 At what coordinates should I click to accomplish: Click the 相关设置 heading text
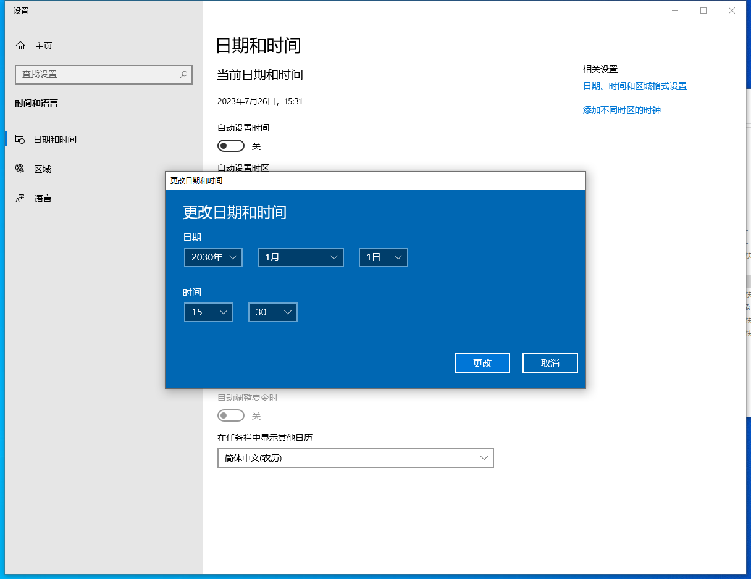coord(600,69)
